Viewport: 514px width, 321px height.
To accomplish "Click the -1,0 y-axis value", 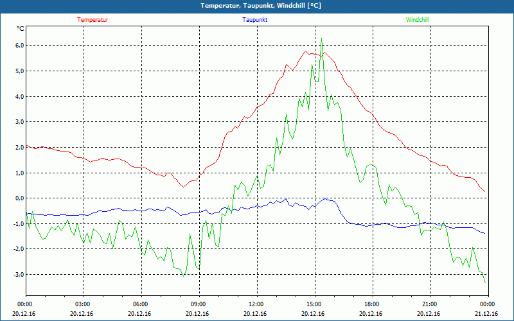I will pos(19,223).
